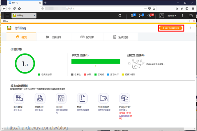Image resolution: width=197 pixels, height=131 pixels.
Task: Click the user profile avatar icon
Action: (162, 16)
